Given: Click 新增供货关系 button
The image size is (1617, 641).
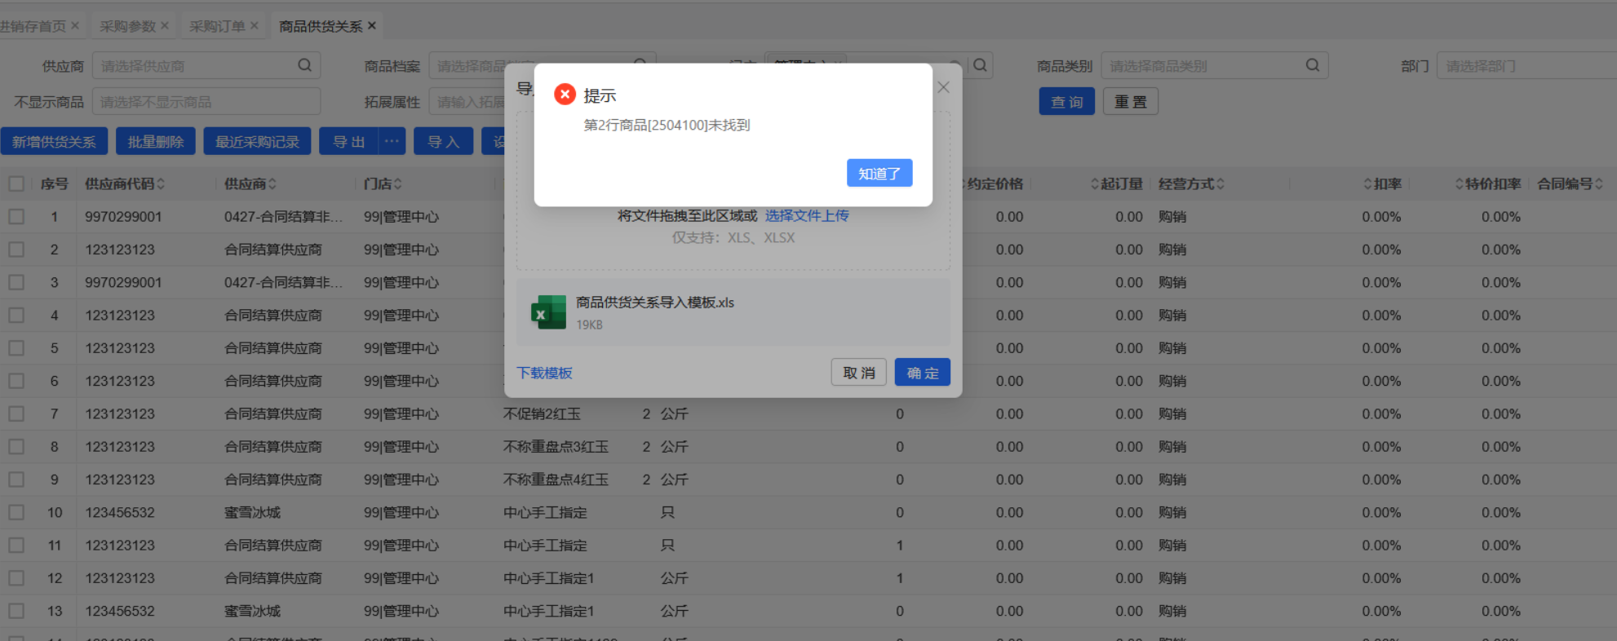Looking at the screenshot, I should point(54,142).
